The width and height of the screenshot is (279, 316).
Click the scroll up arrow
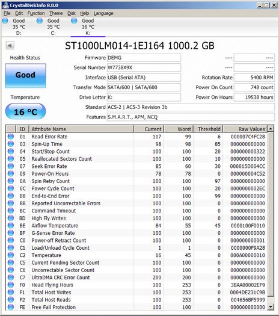coord(271,128)
